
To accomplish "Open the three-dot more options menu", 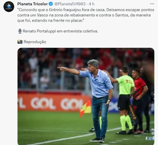I will click(152, 4).
